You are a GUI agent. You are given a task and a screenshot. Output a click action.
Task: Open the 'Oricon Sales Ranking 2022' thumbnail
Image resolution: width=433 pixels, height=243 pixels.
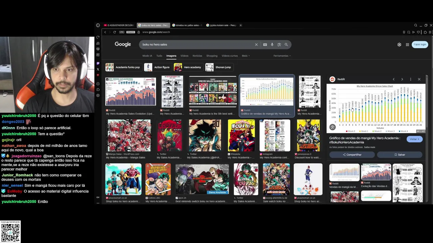[213, 91]
